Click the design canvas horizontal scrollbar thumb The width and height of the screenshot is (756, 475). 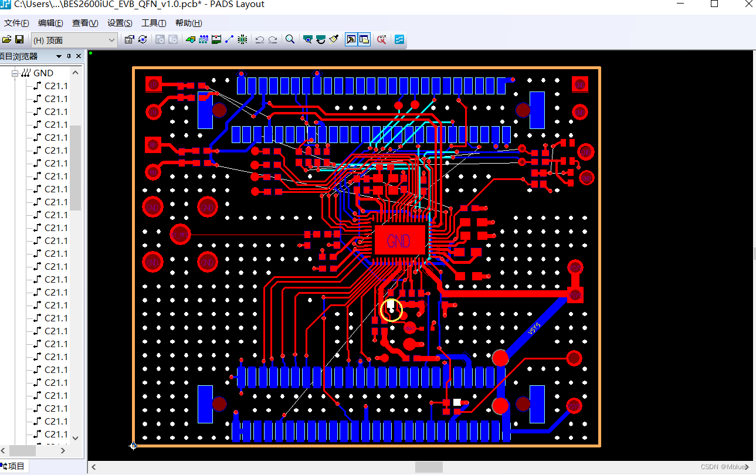coord(429,467)
